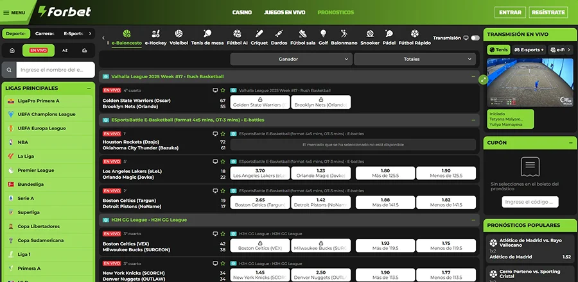Viewport: 578px width, 282px height.
Task: Switch to the E-Sports sidebar tab
Action: tap(73, 33)
